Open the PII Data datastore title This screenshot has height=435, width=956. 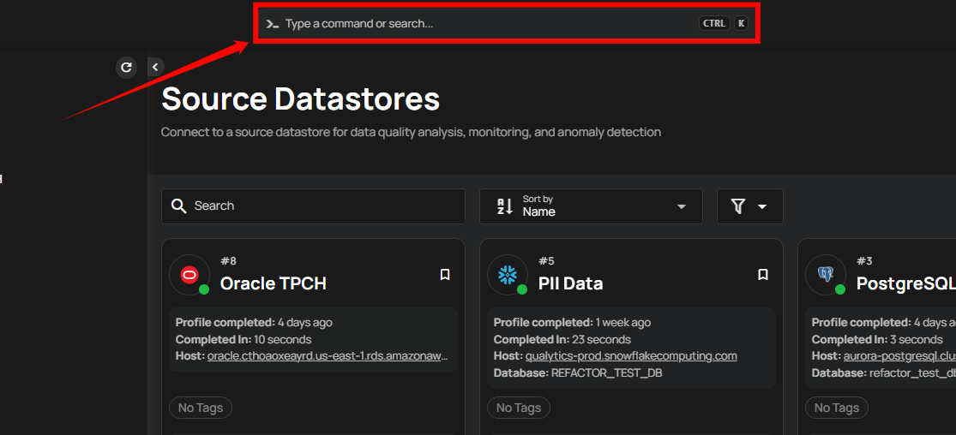point(570,283)
